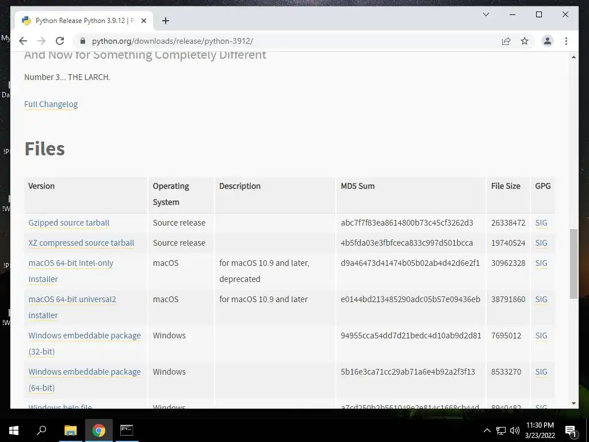
Task: Click file size 19740524
Action: 508,243
